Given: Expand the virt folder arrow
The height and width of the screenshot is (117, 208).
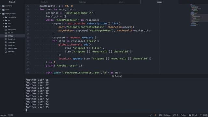Looking at the screenshot, I should (3, 27).
